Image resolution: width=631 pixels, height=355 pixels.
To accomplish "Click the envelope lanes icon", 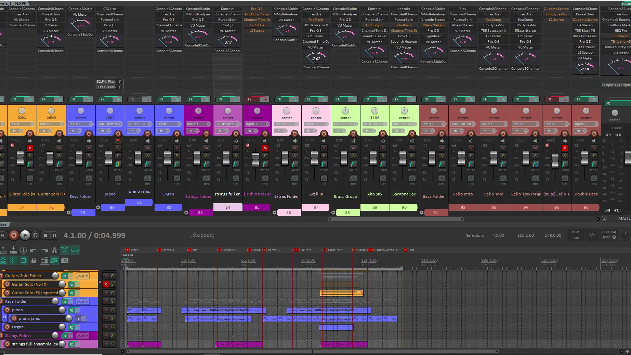I will point(44,260).
